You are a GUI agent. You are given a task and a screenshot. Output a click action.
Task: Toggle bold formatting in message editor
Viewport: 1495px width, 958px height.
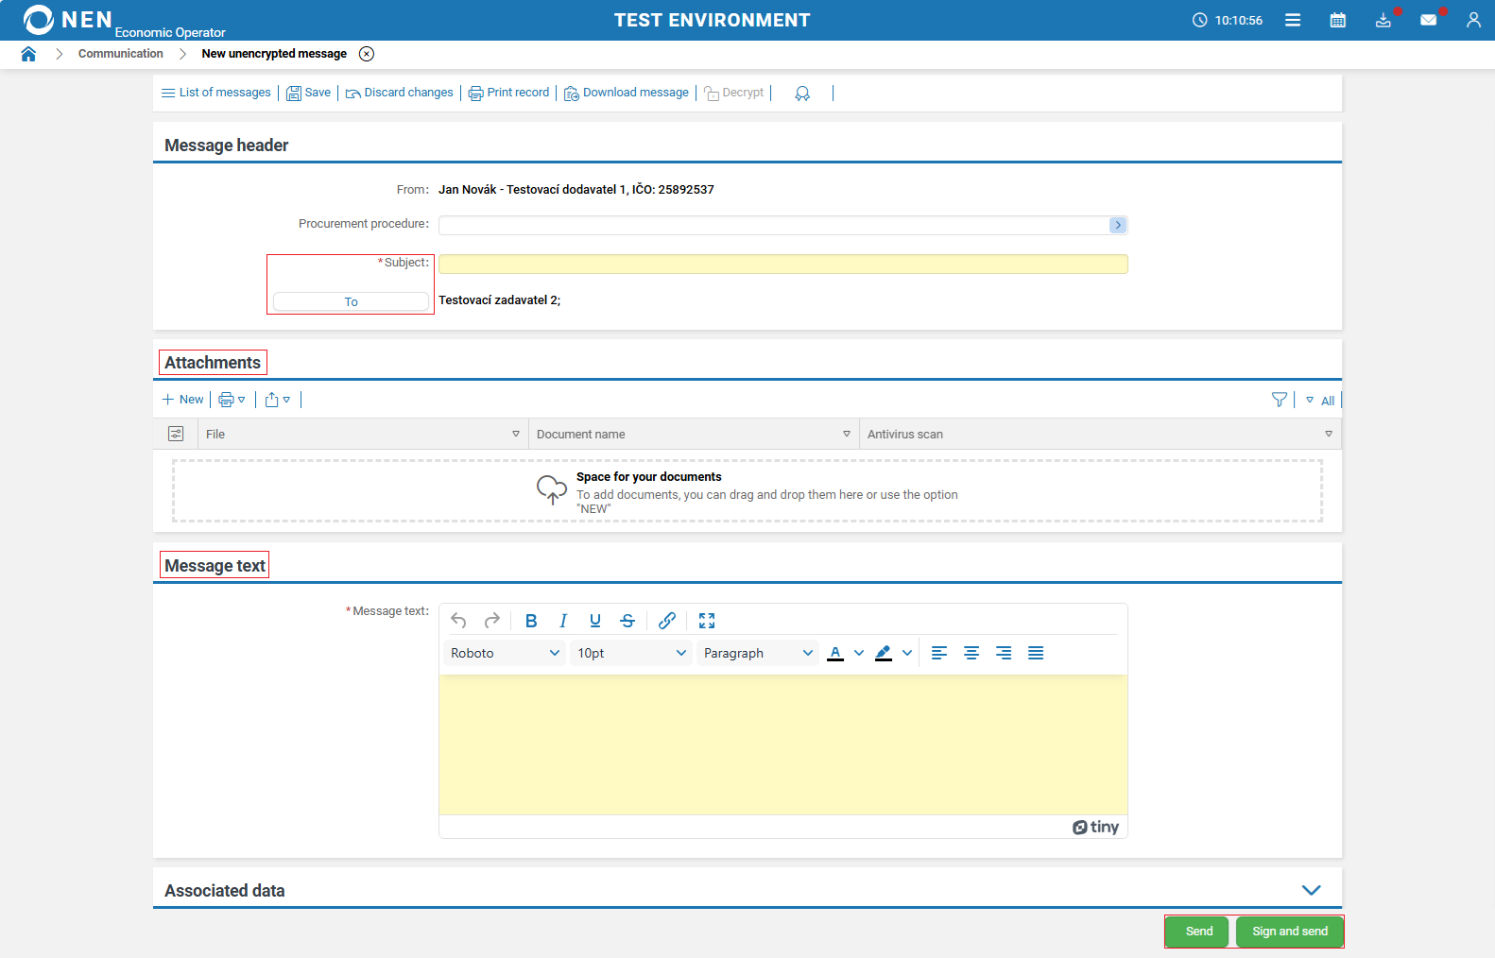[531, 621]
